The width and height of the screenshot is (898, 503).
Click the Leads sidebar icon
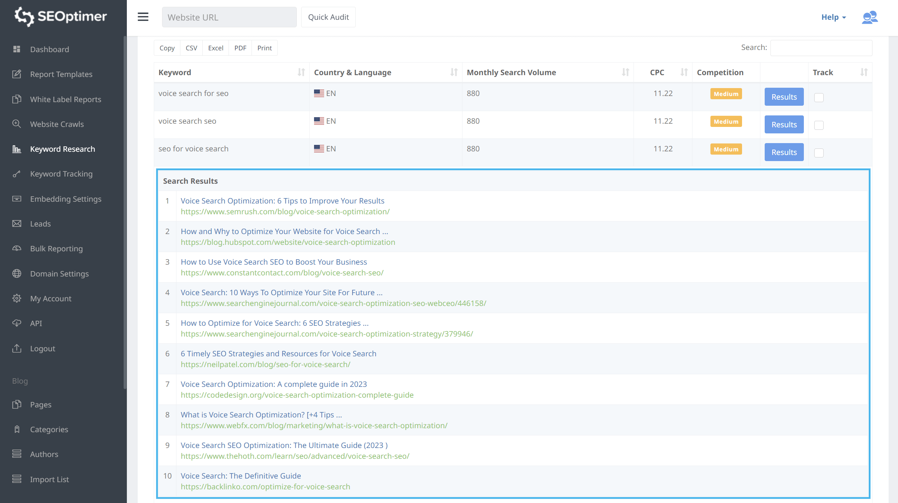tap(17, 224)
